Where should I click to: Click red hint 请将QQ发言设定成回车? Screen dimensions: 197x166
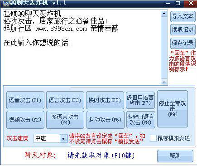(107, 139)
